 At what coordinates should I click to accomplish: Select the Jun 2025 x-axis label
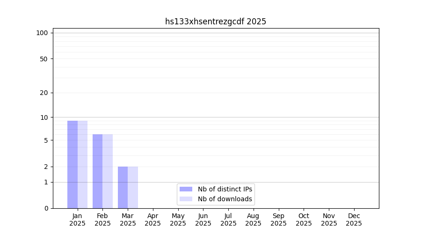[x=203, y=219]
